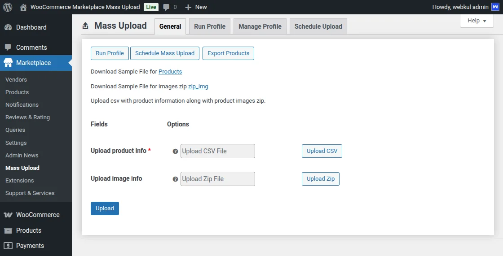Select the Schedule Upload tab
Image resolution: width=503 pixels, height=256 pixels.
click(318, 26)
